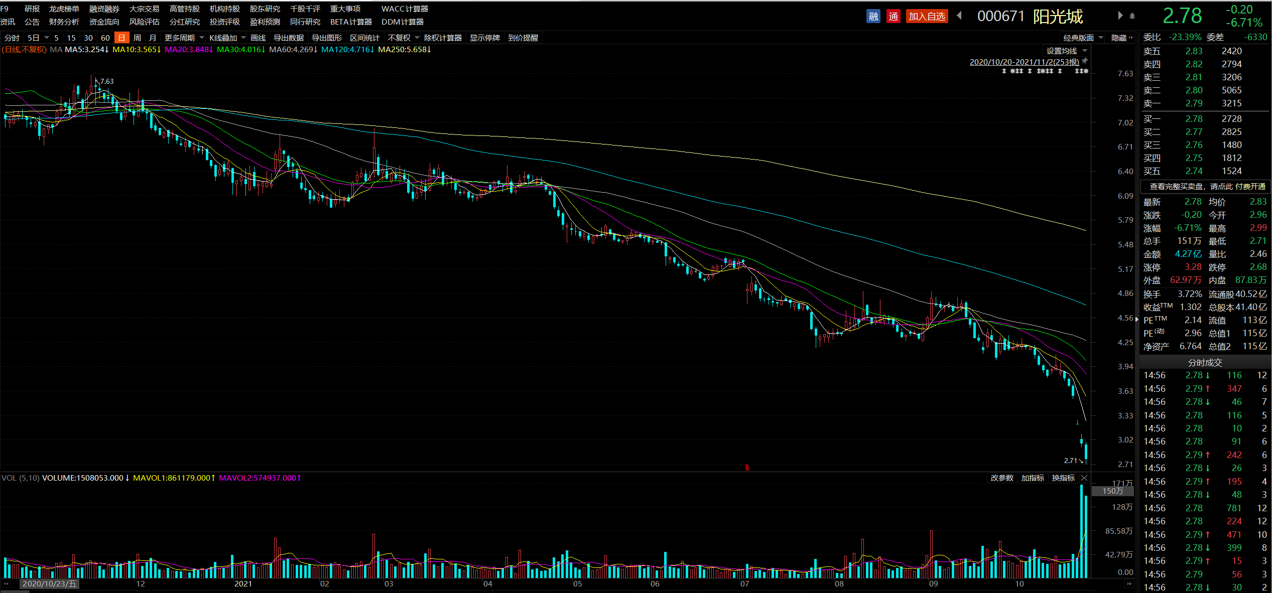
Task: Go to next stock with right arrow
Action: [1120, 16]
